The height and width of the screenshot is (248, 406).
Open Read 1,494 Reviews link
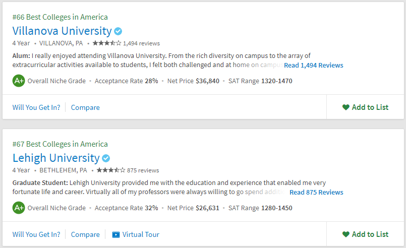coord(314,65)
